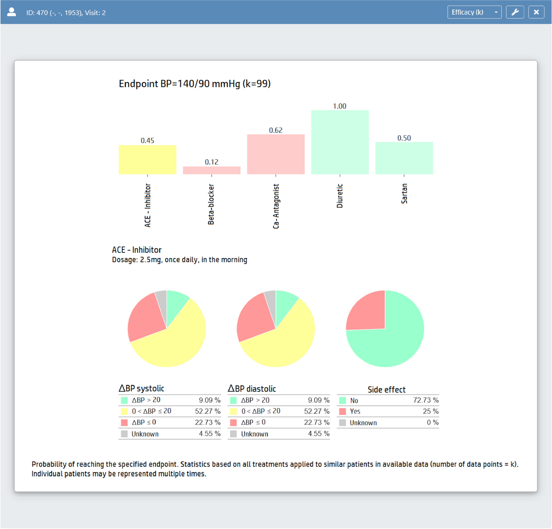Click the Side effect legend heading

tap(386, 389)
